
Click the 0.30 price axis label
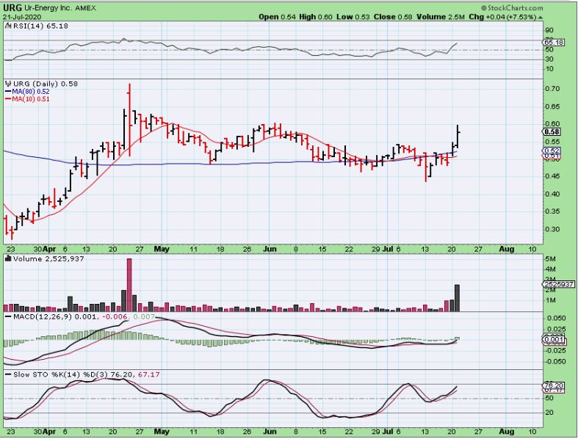552,229
